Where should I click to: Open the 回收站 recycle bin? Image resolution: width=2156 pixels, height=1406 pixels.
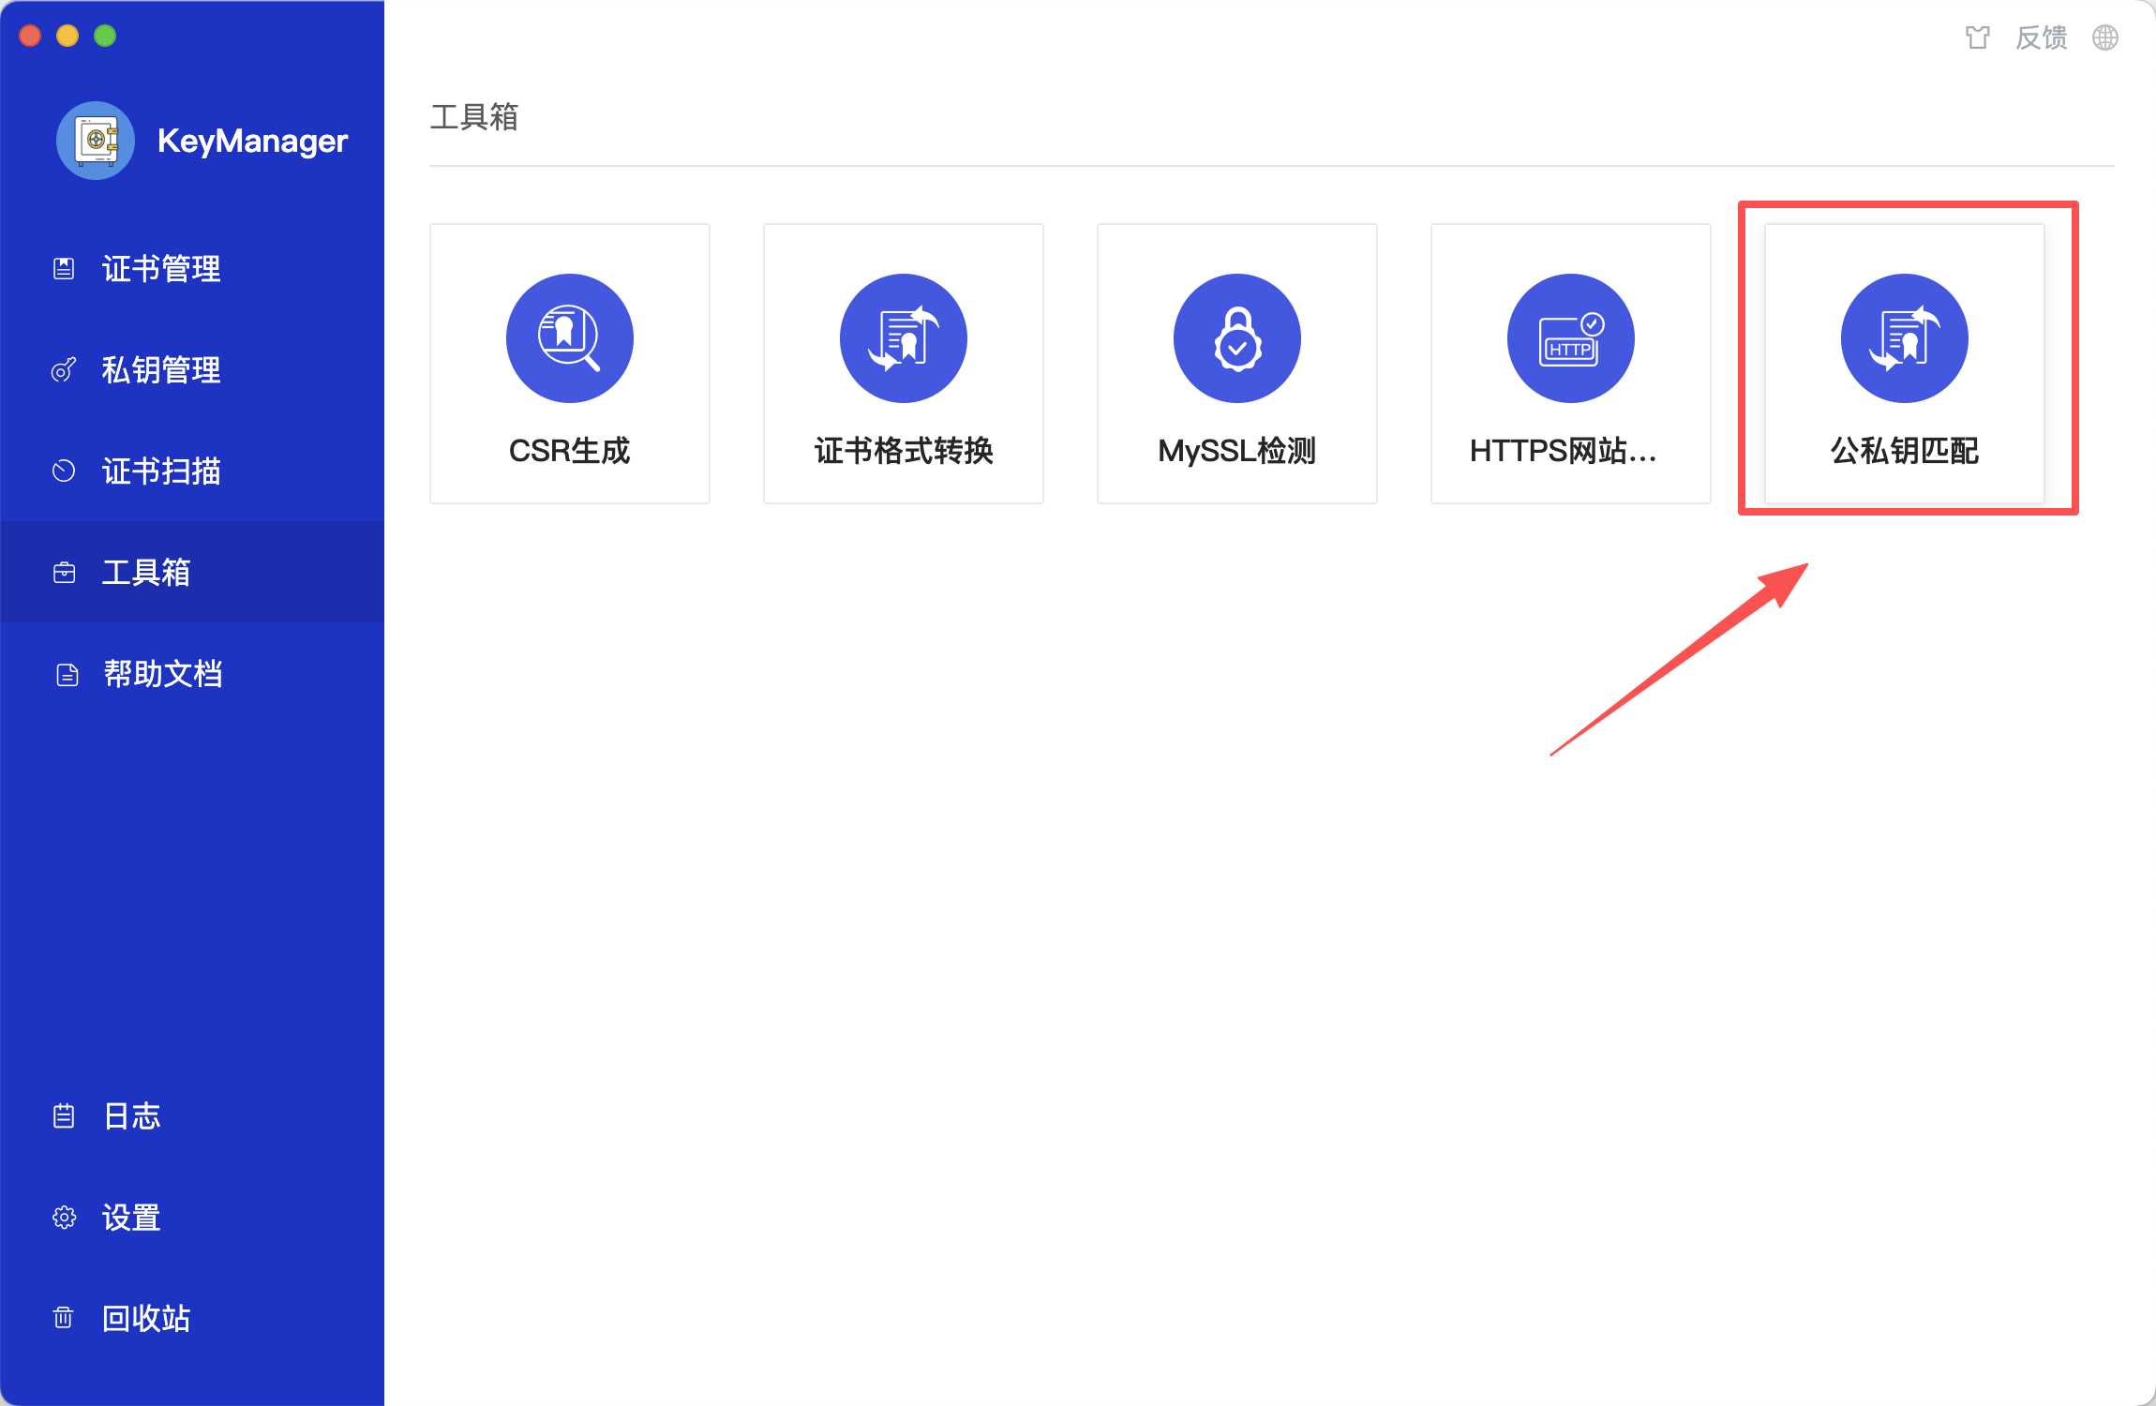tap(145, 1319)
